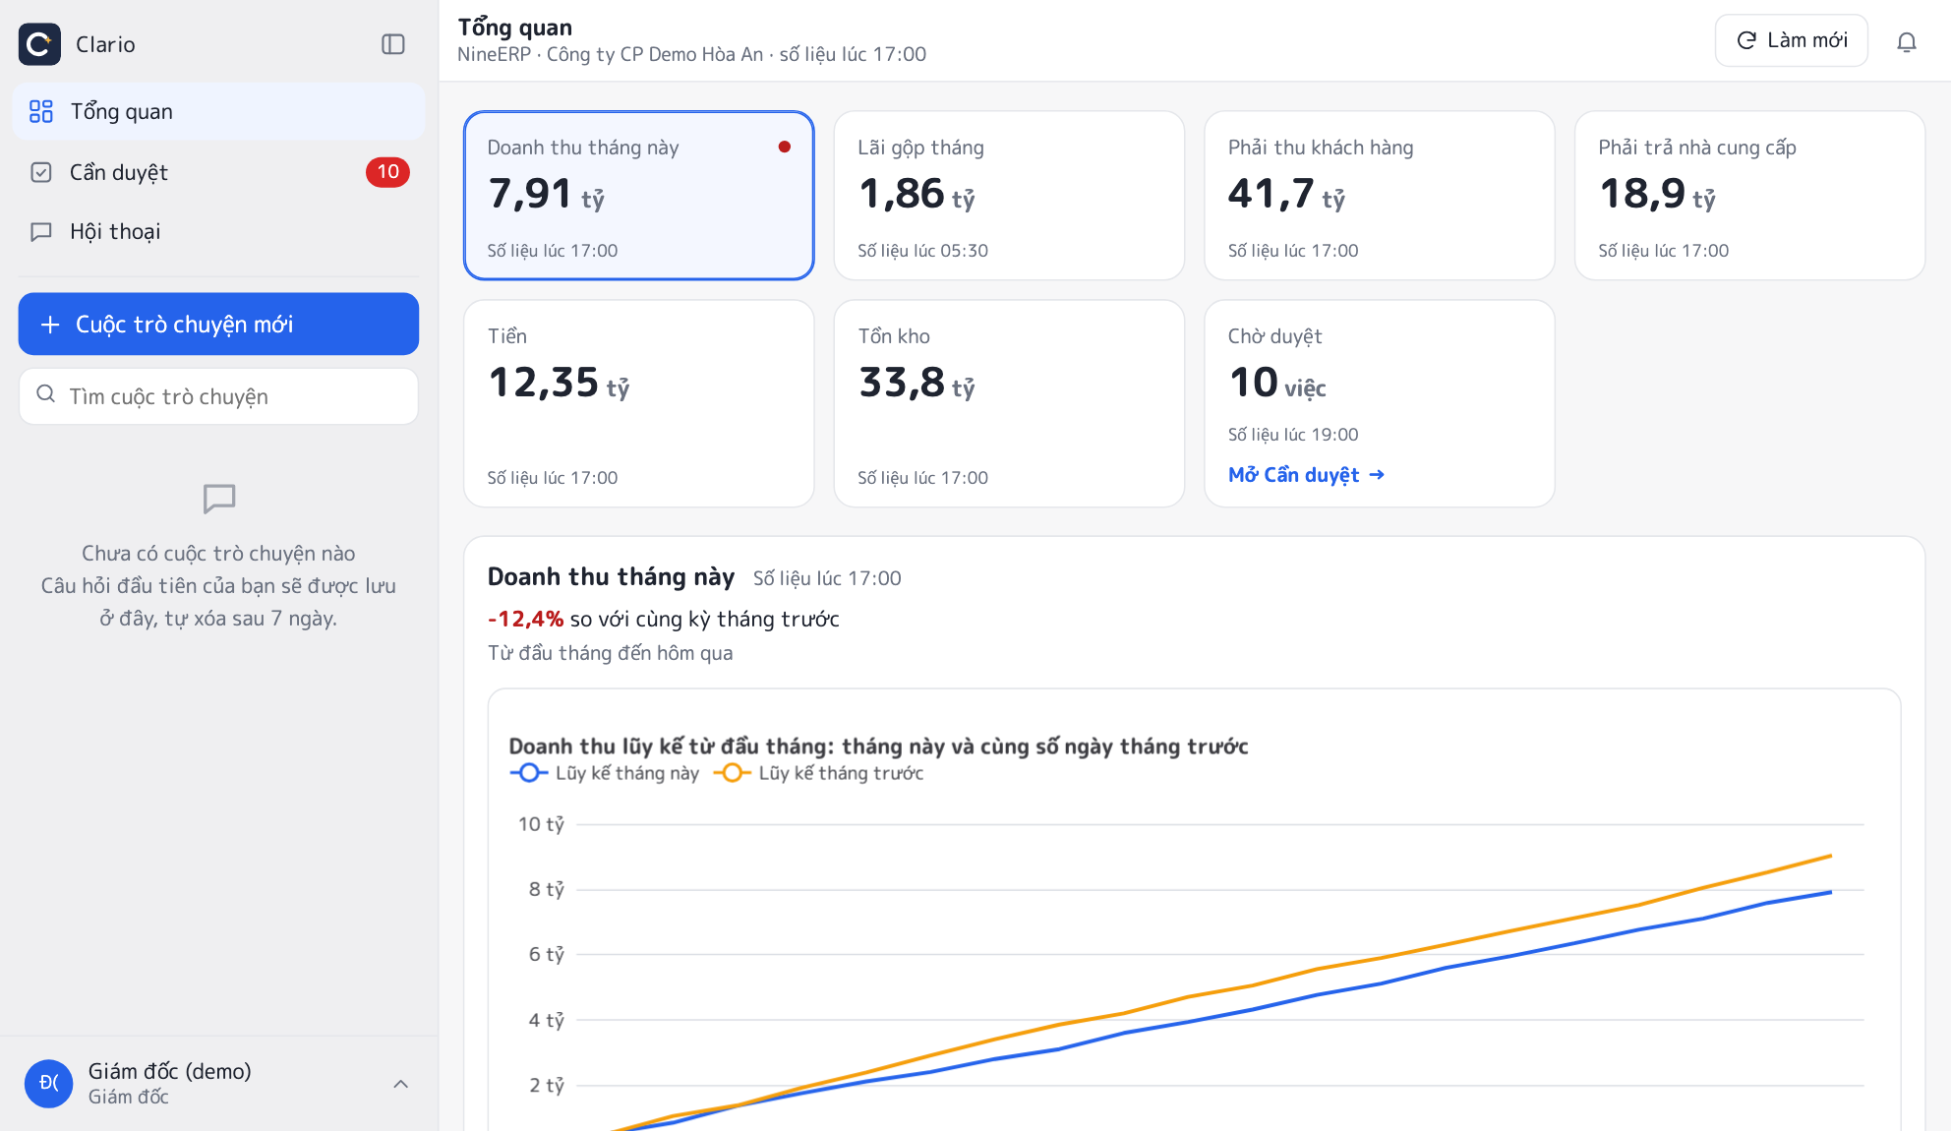Click the magnifier icon in search box
This screenshot has width=1951, height=1131.
[x=45, y=394]
